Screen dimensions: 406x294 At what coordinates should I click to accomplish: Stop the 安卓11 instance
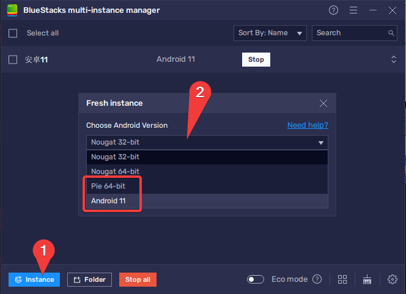click(x=256, y=59)
